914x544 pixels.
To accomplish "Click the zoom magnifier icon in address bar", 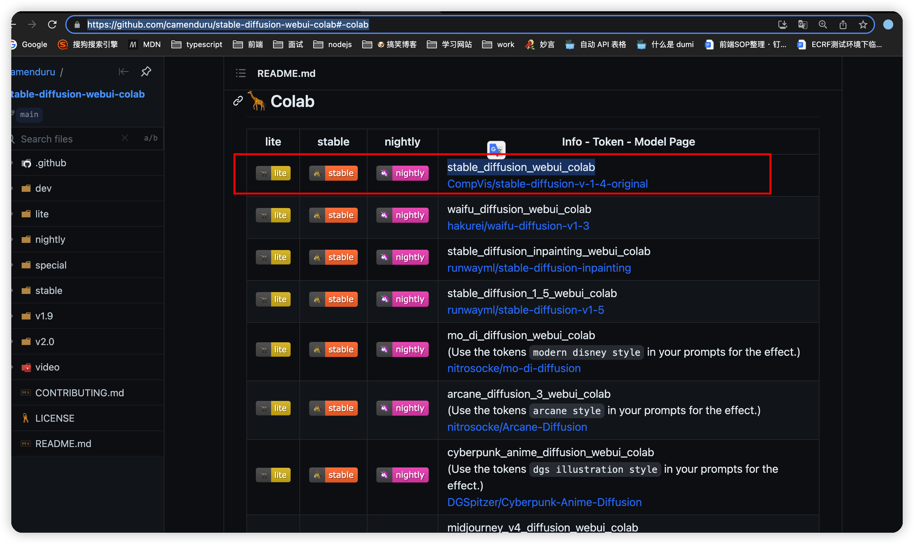I will tap(823, 24).
